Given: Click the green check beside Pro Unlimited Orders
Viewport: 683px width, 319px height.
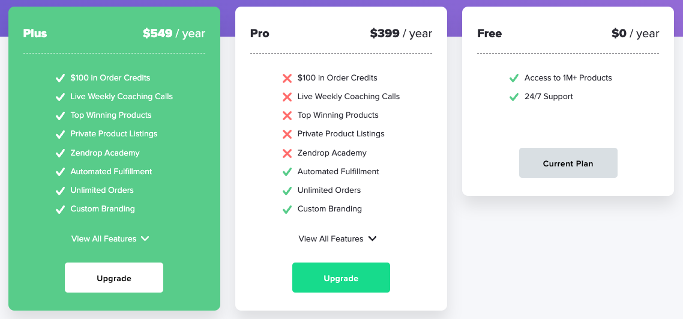Looking at the screenshot, I should tap(287, 190).
